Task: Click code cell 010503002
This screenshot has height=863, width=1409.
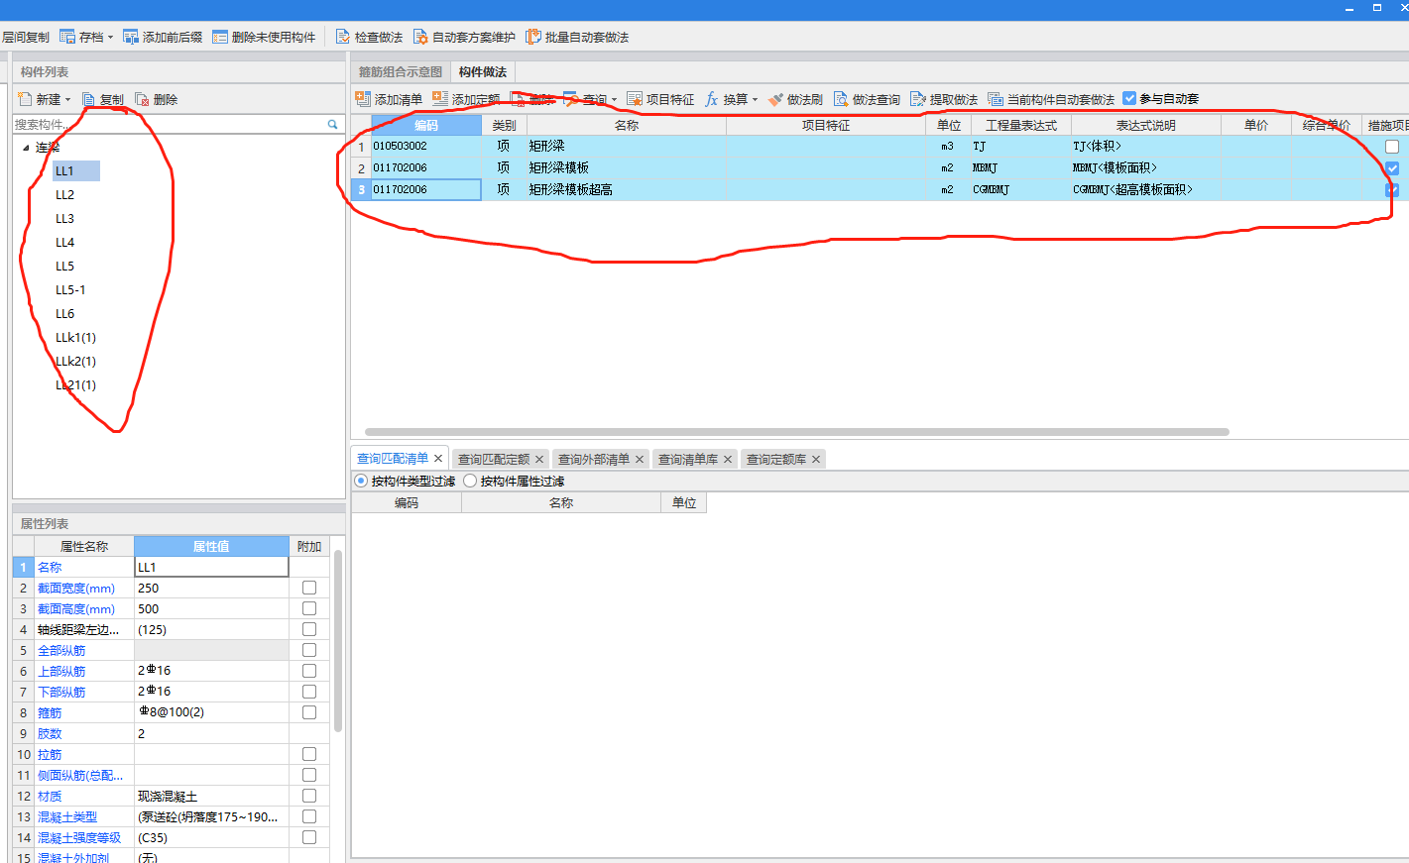Action: click(x=426, y=147)
